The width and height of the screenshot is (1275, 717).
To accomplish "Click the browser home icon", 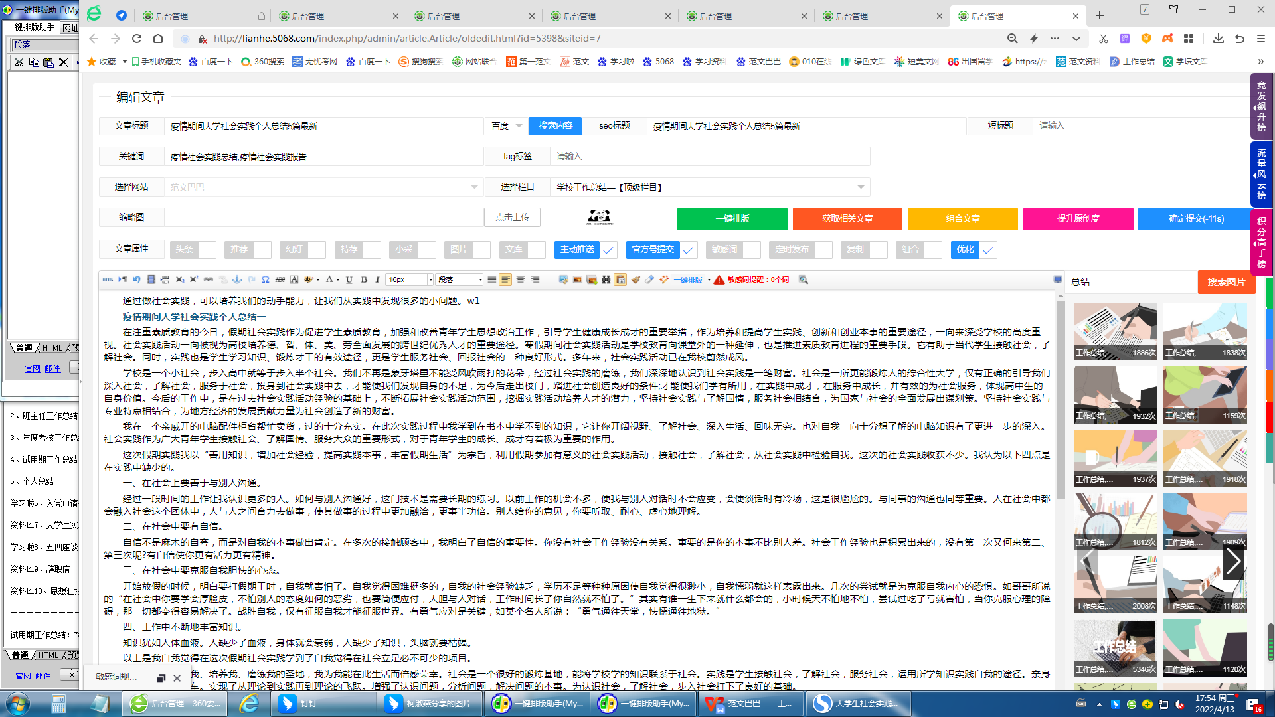I will click(x=158, y=39).
